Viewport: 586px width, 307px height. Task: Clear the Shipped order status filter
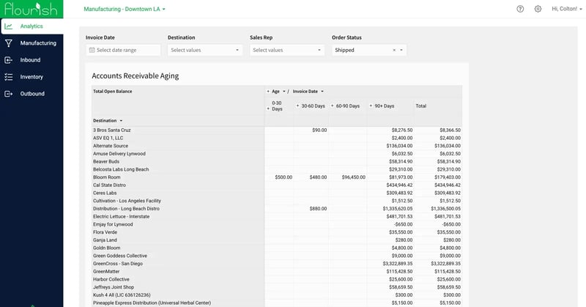(x=394, y=50)
